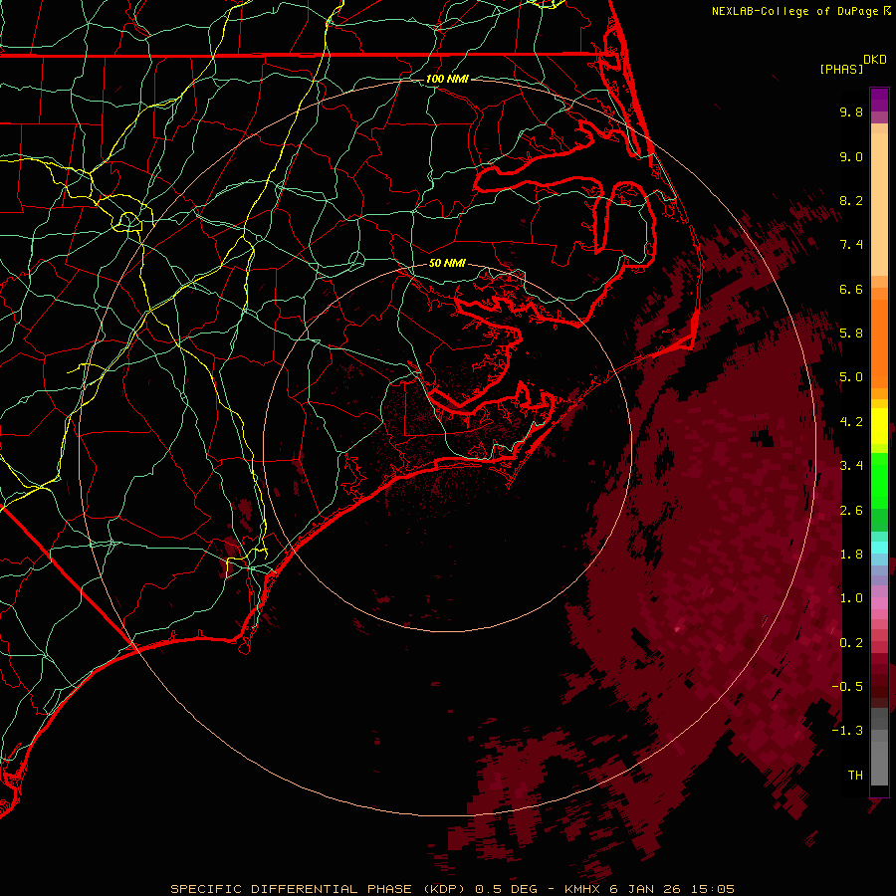Screen dimensions: 896x896
Task: Click the 2.6 legend value
Action: pyautogui.click(x=851, y=511)
